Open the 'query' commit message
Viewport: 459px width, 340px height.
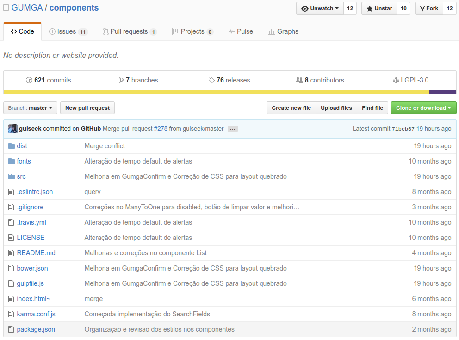(93, 192)
